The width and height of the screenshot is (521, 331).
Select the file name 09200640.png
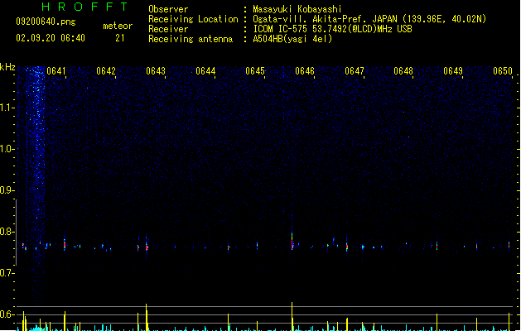pyautogui.click(x=46, y=22)
